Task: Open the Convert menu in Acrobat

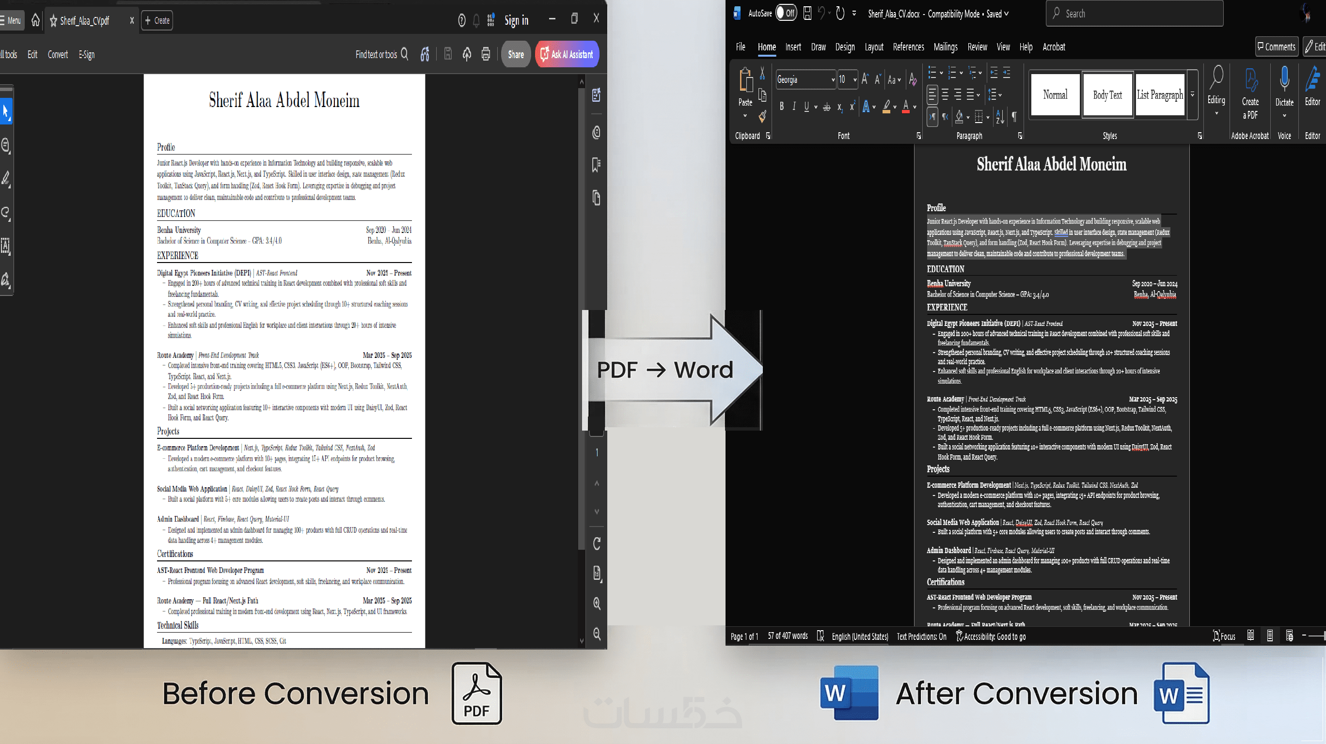Action: point(58,55)
